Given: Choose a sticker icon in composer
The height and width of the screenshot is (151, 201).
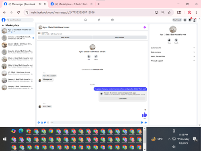Looking at the screenshot, I should click(x=45, y=122).
